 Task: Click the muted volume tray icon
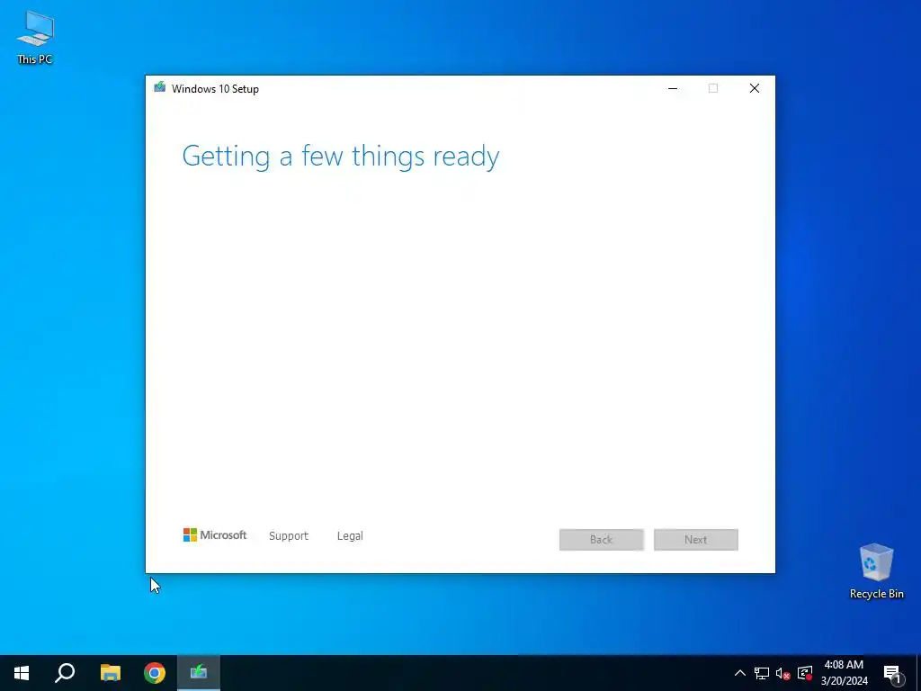tap(783, 673)
